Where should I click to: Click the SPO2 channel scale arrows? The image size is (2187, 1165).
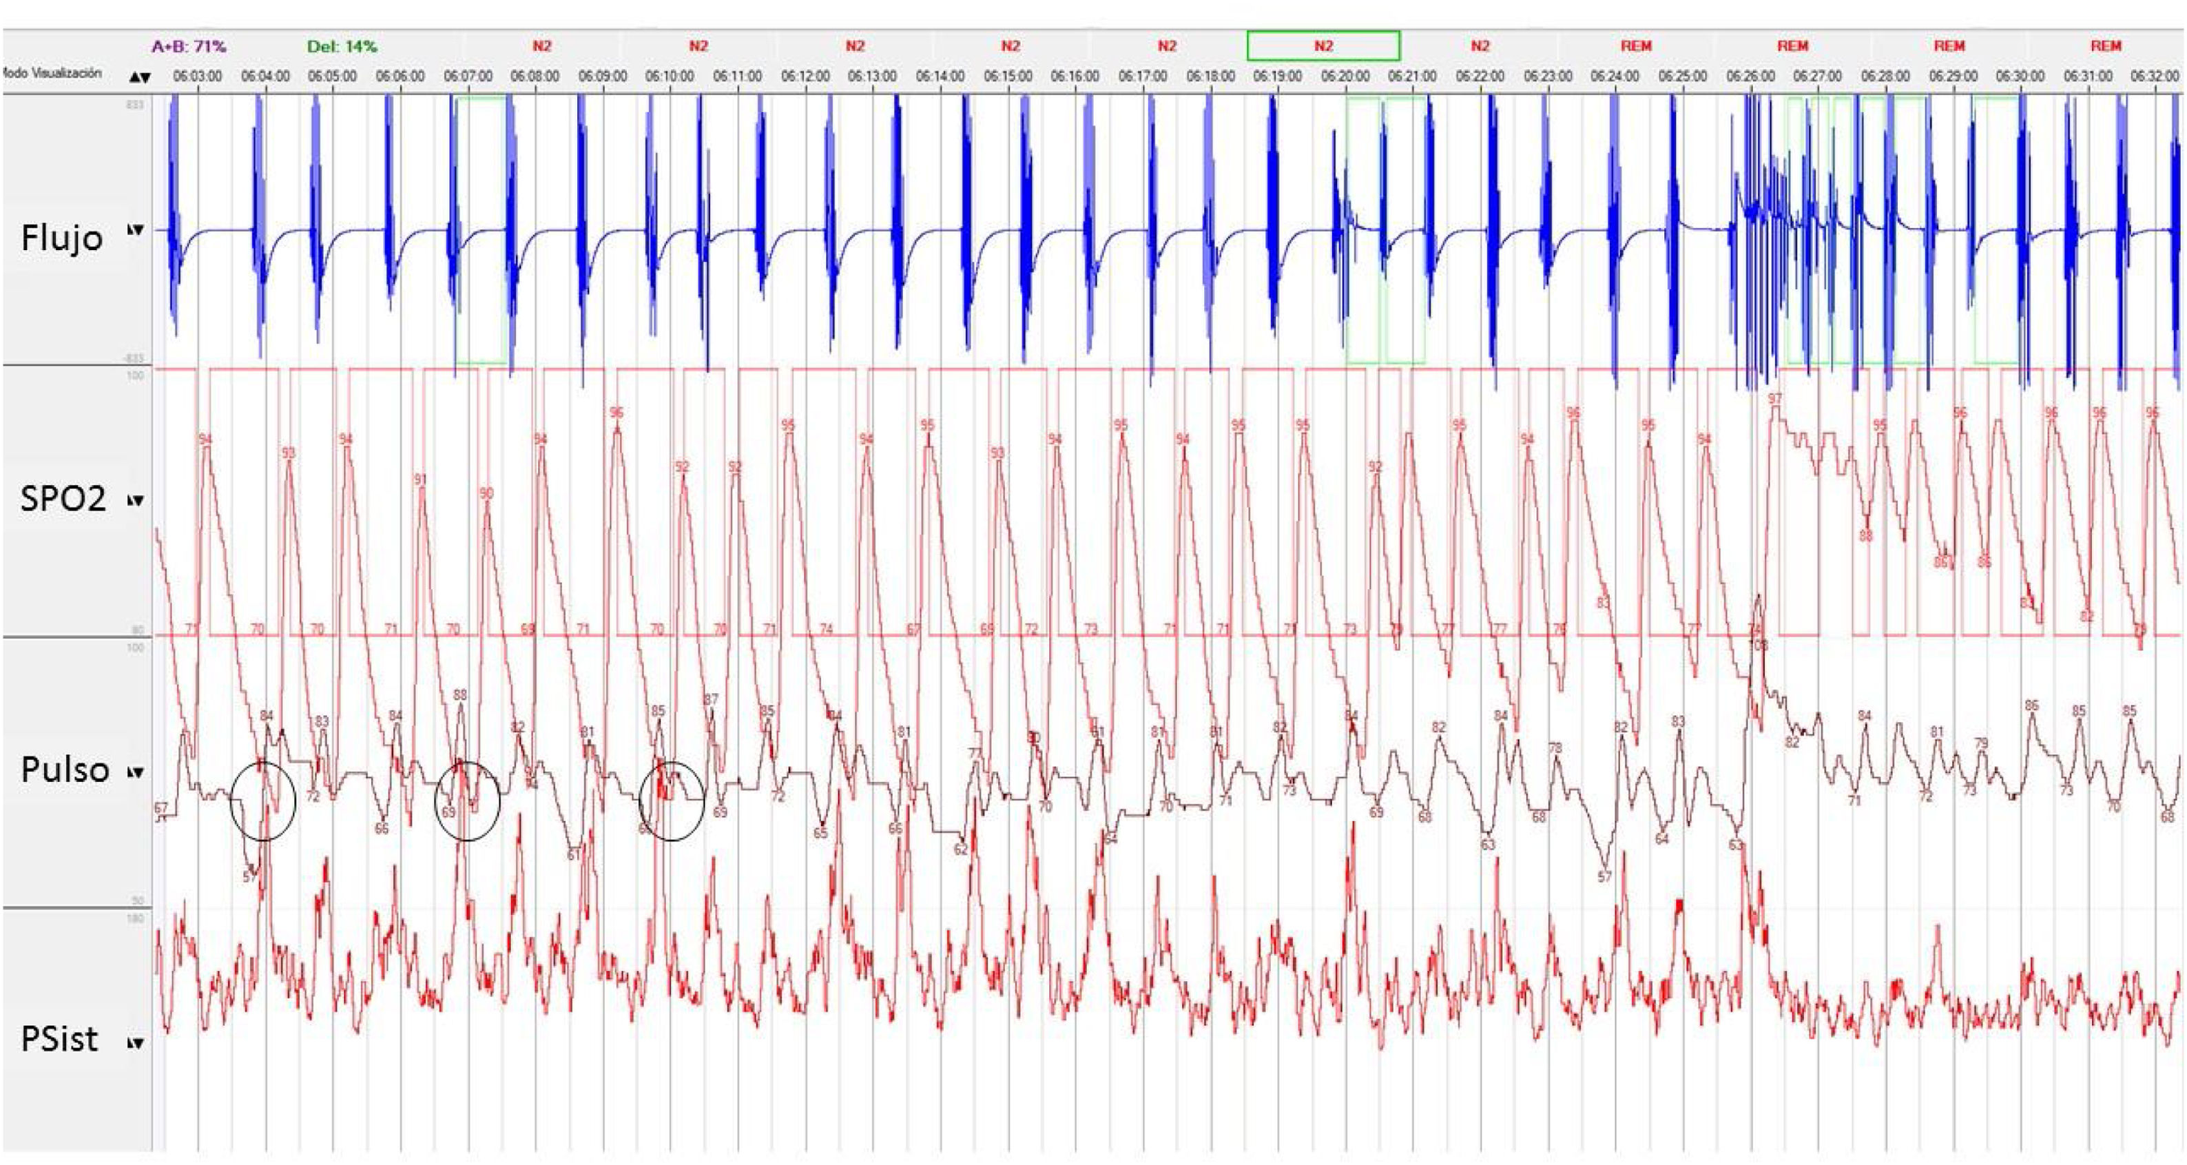coord(135,501)
